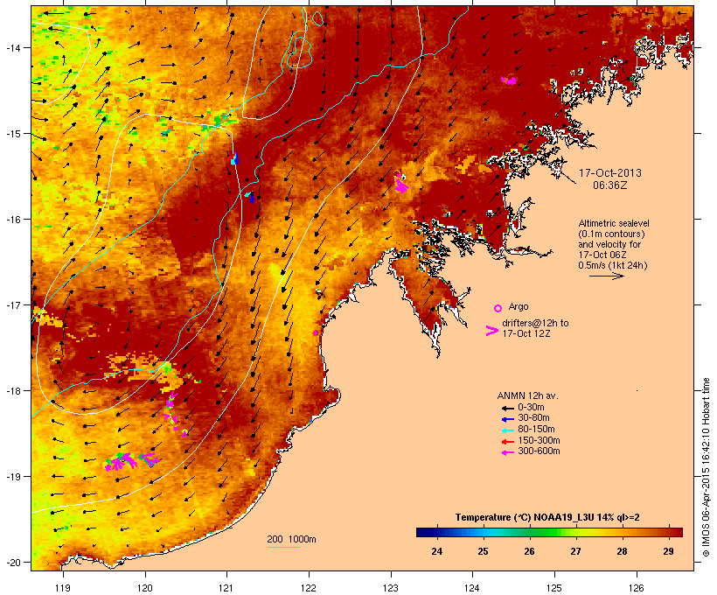Click the drifters@12h to label

point(535,323)
